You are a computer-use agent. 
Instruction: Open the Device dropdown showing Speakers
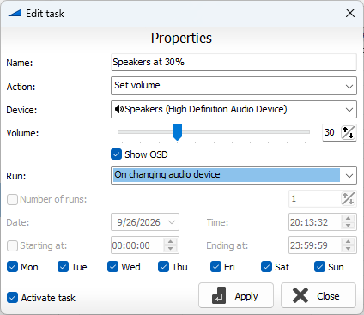pyautogui.click(x=234, y=109)
